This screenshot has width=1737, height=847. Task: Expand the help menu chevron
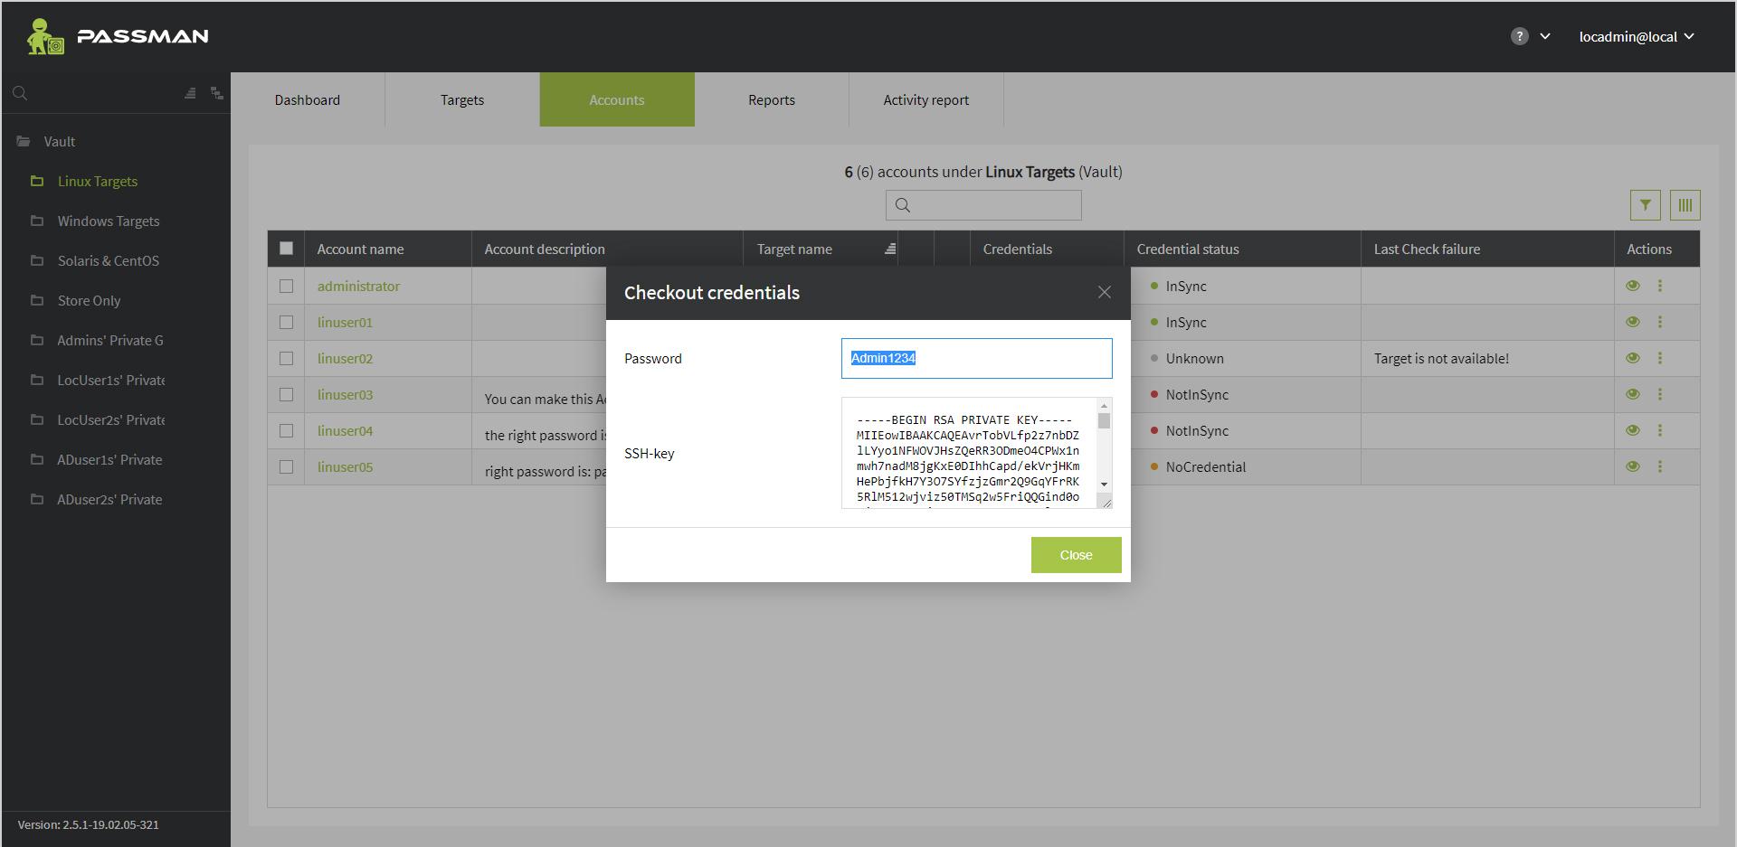click(1545, 36)
